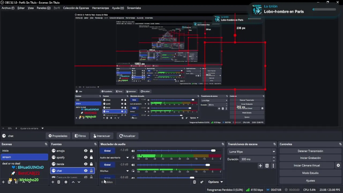Toggle monitoring headphones for Audio del escritorio

[133, 158]
